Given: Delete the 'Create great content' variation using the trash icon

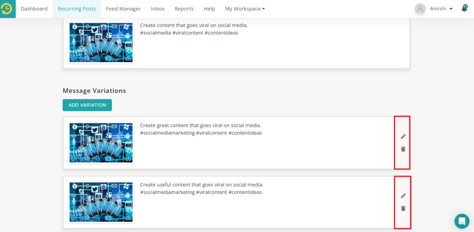Looking at the screenshot, I should (x=403, y=149).
